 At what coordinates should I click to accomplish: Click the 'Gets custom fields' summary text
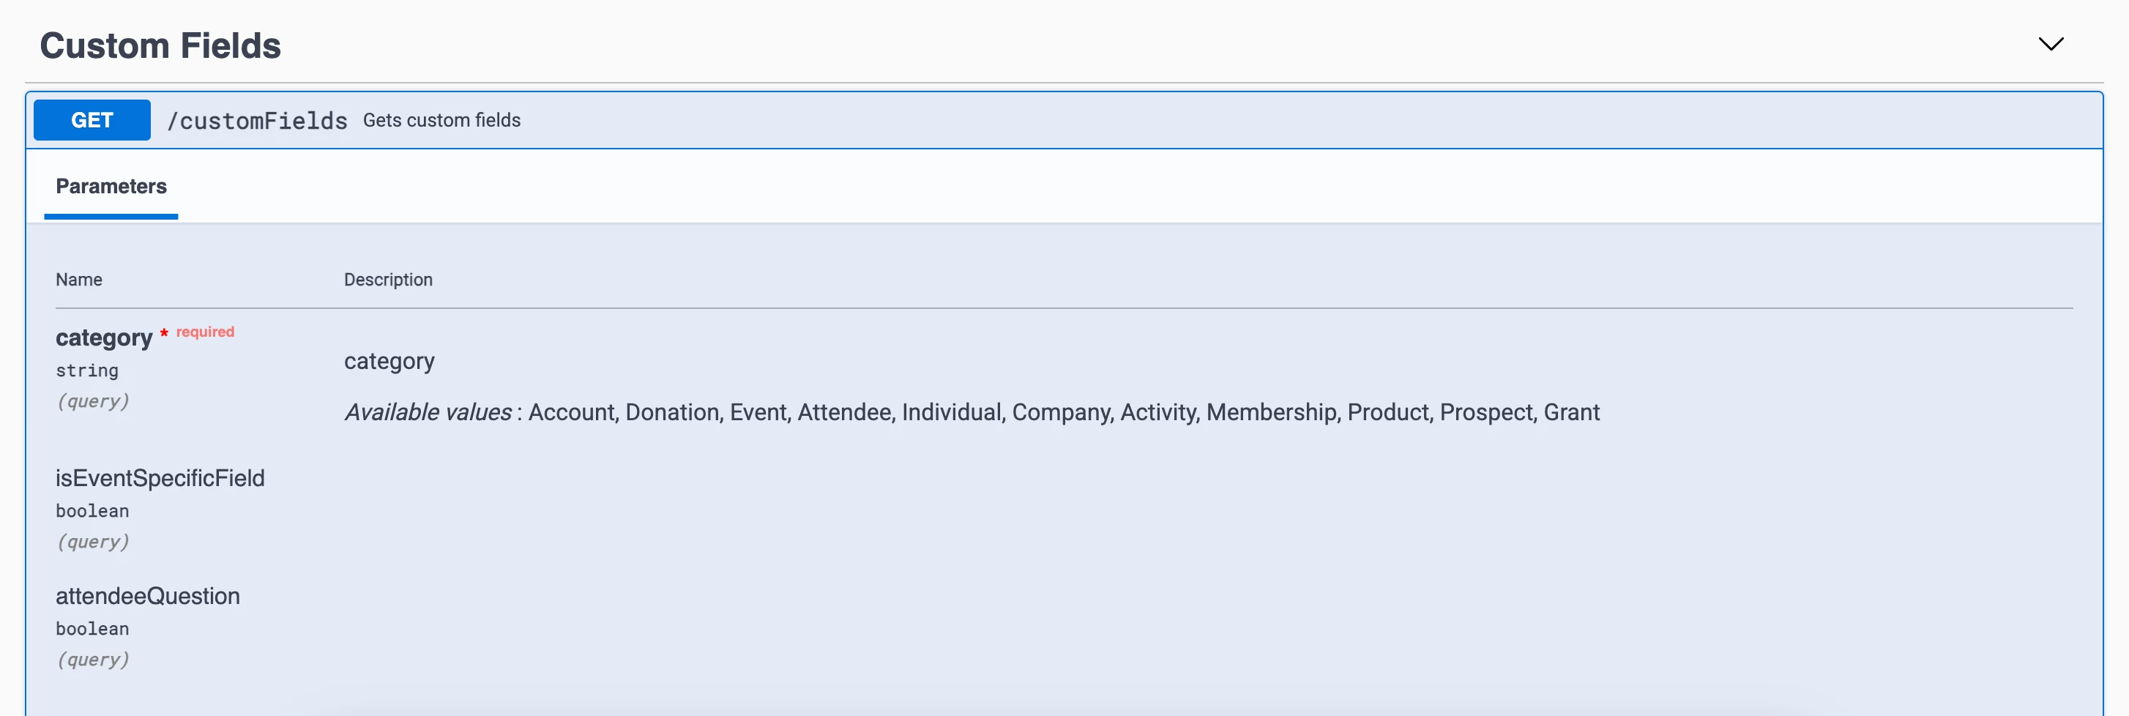(x=441, y=121)
